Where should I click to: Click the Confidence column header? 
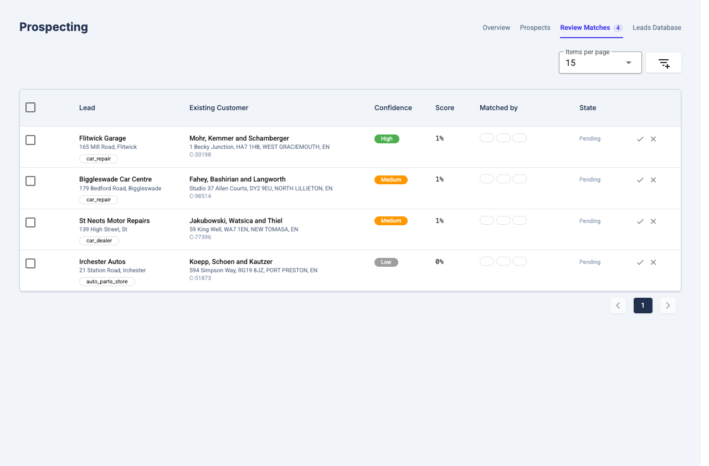click(x=393, y=108)
